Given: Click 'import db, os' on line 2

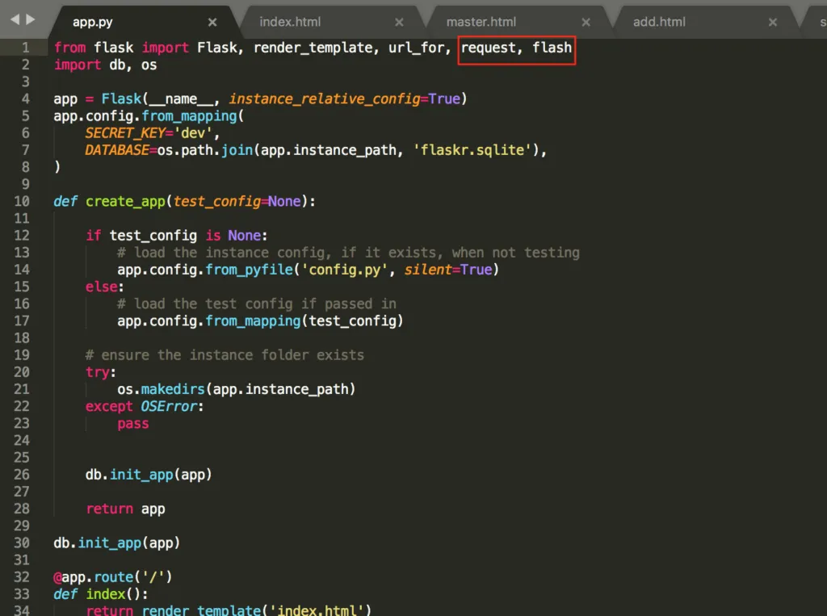Looking at the screenshot, I should click(x=105, y=65).
